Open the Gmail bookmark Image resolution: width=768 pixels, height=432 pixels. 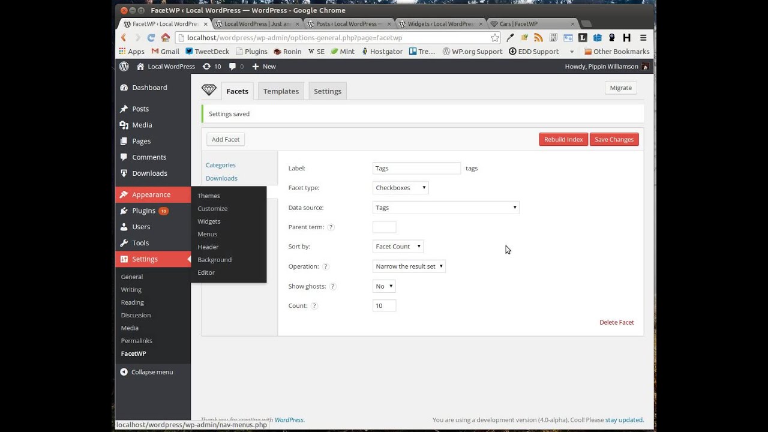[x=166, y=52]
